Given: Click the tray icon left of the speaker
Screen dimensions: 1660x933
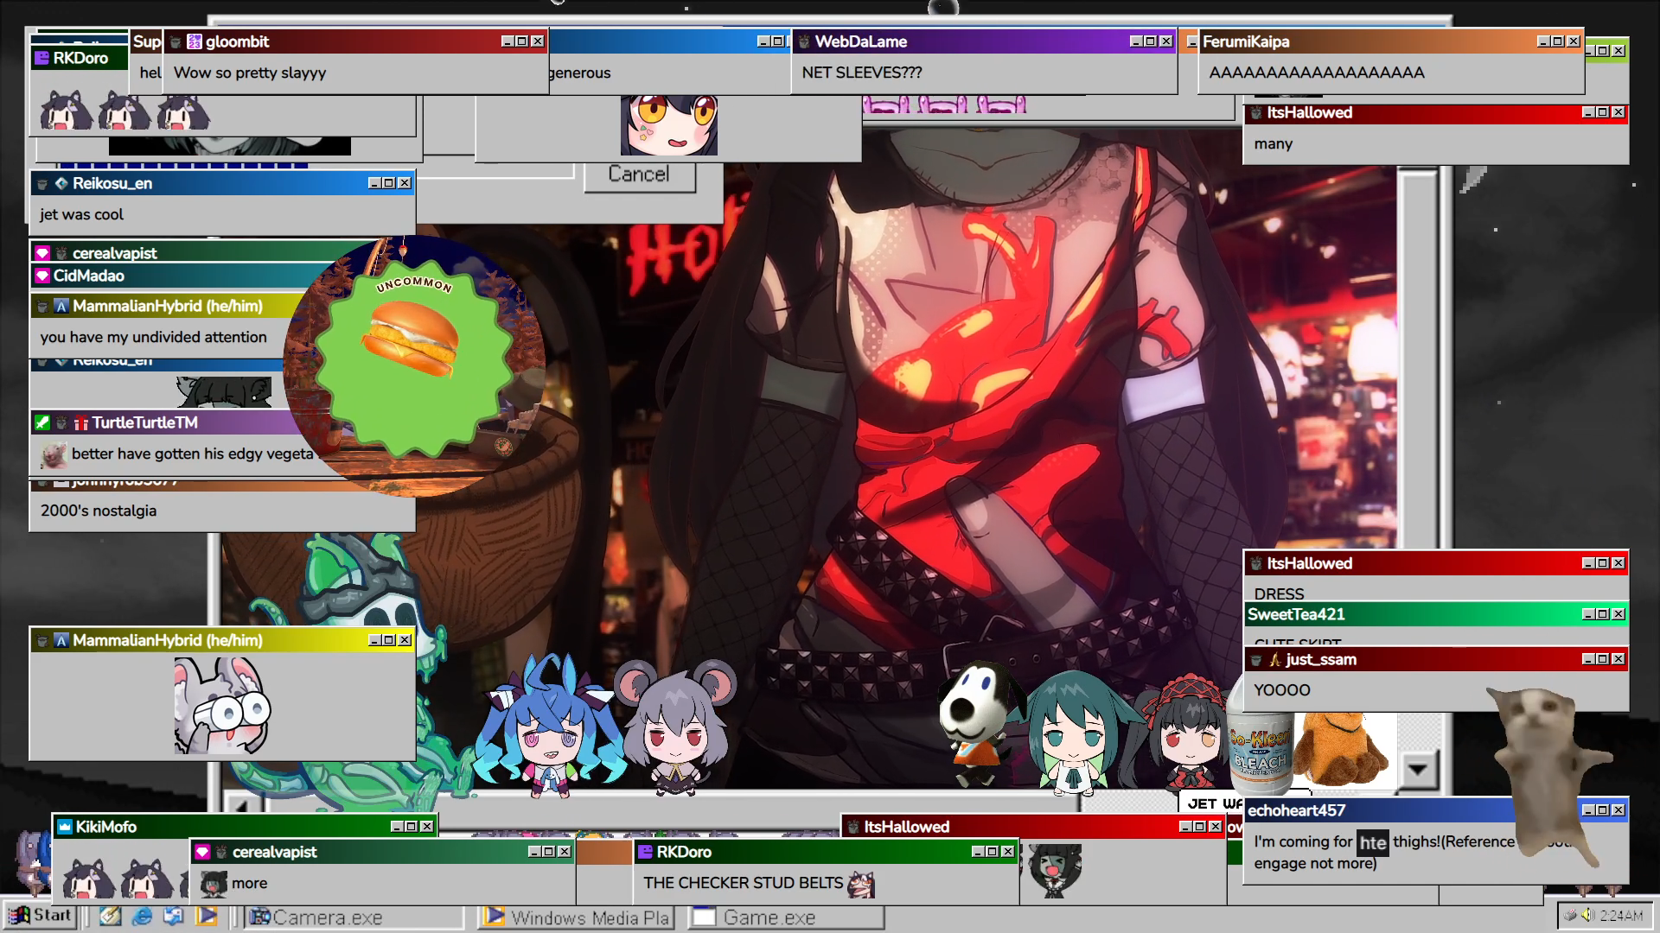Looking at the screenshot, I should coord(1571,916).
